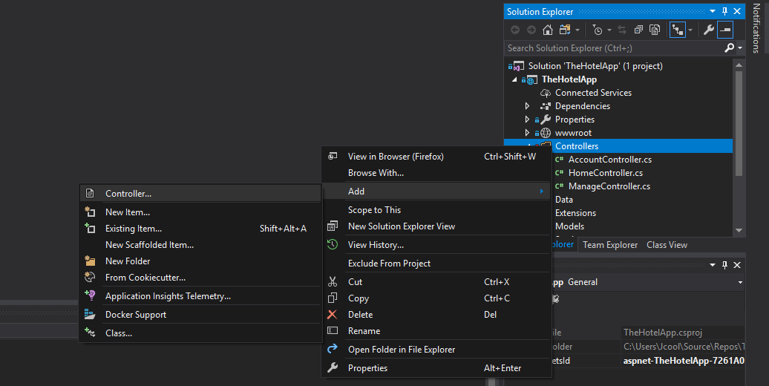Viewport: 769px width, 386px height.
Task: Select the From Cookiecutter... icon
Action: [90, 277]
